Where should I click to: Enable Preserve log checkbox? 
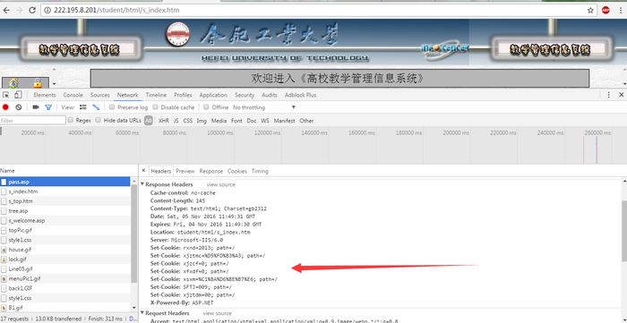pos(112,107)
